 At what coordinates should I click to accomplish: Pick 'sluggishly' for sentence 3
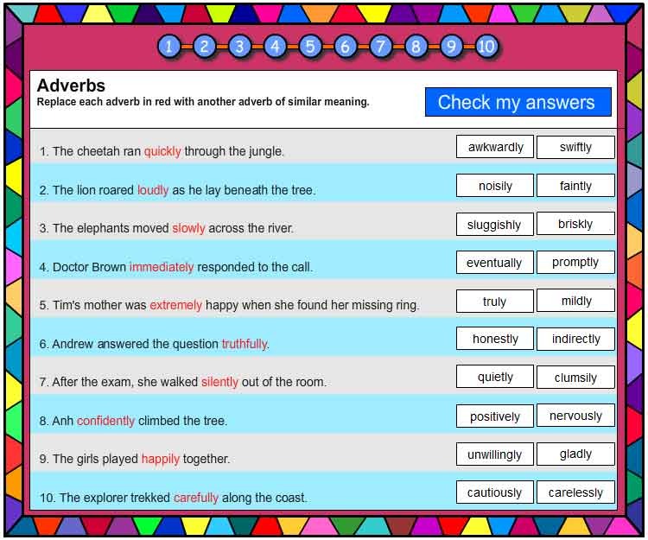click(495, 224)
